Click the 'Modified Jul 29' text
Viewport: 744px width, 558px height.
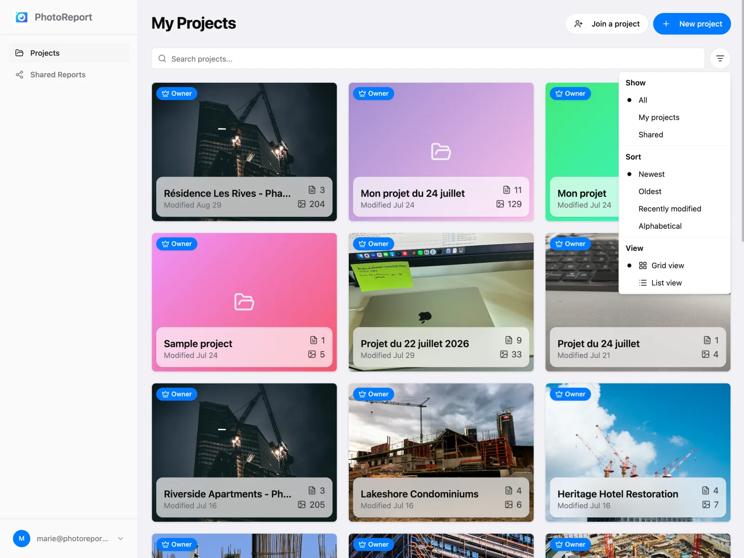click(387, 355)
